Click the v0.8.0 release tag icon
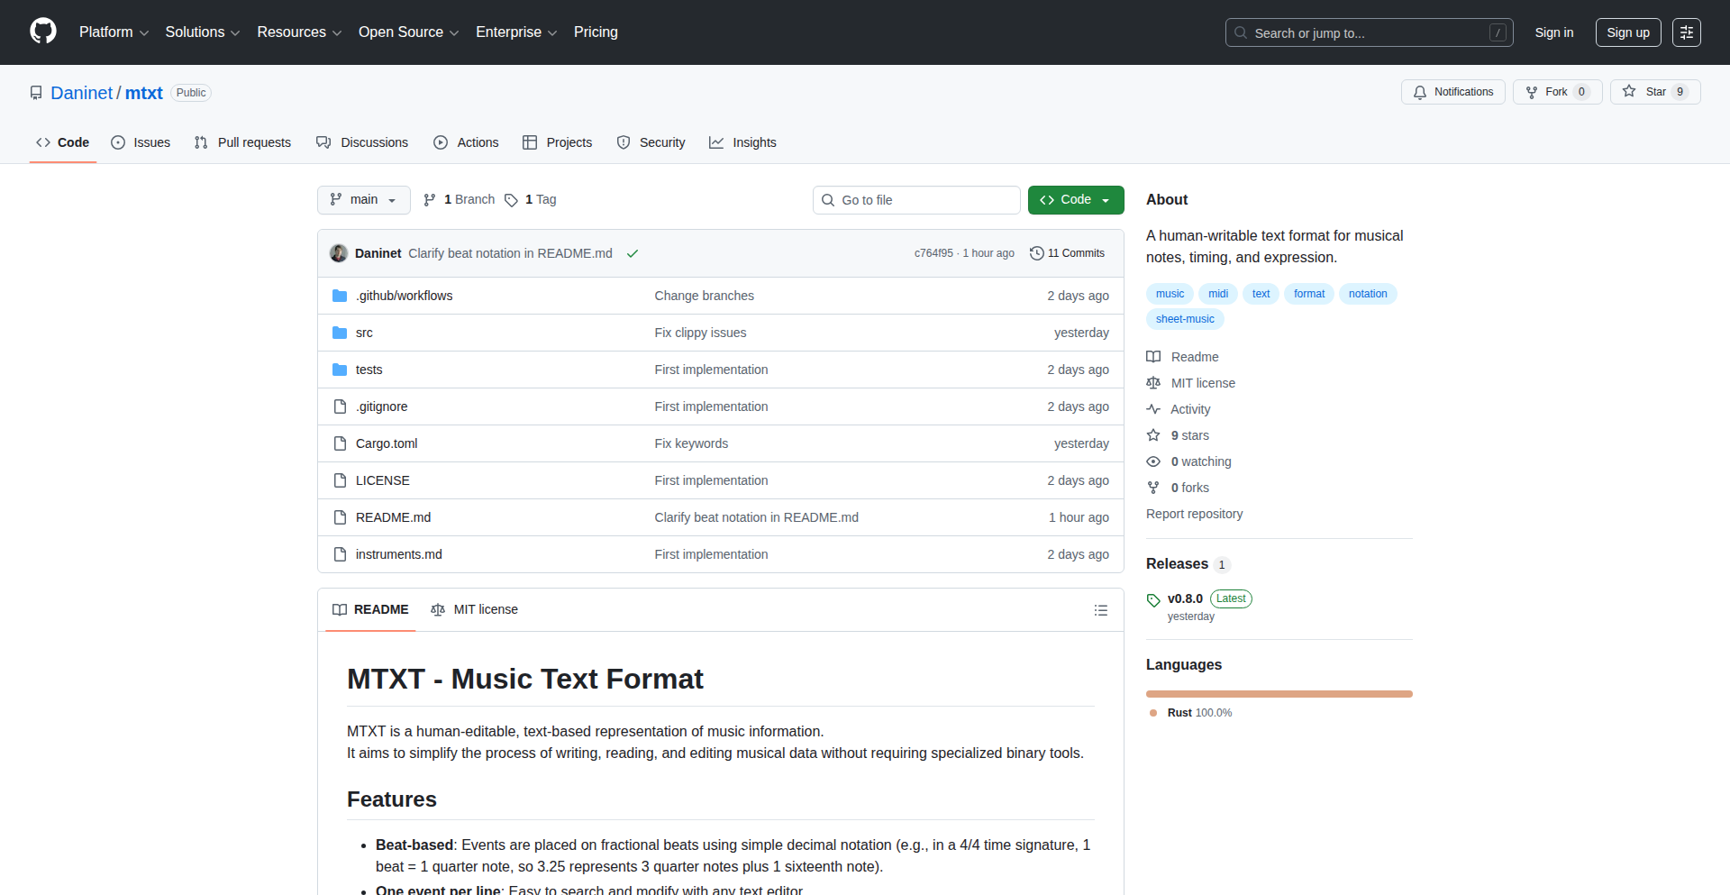The height and width of the screenshot is (895, 1730). [1153, 599]
